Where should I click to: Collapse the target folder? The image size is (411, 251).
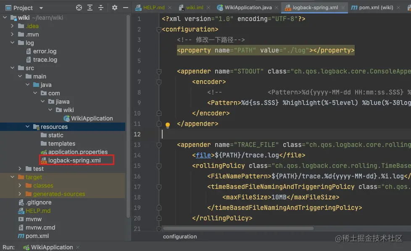click(12, 177)
